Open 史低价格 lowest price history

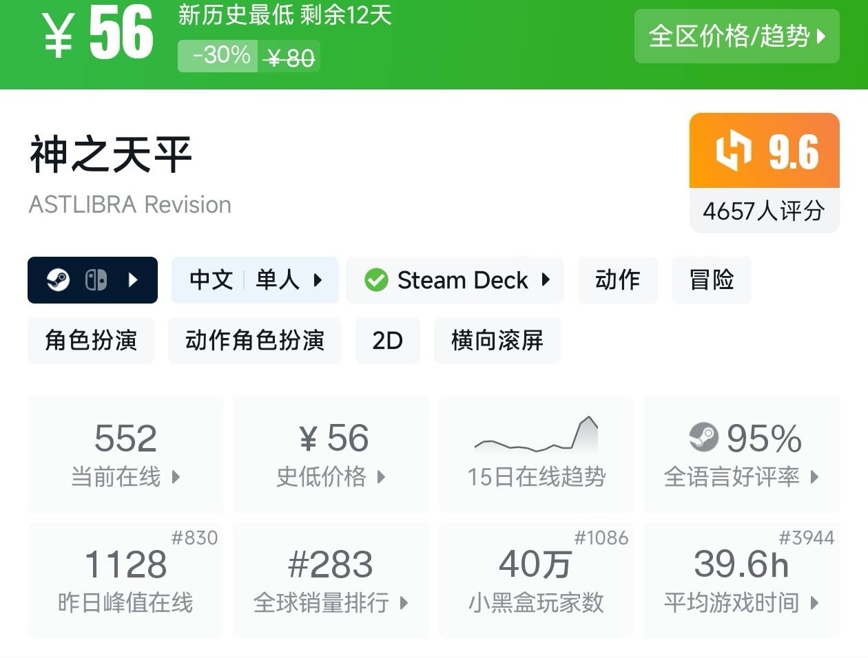coord(331,454)
